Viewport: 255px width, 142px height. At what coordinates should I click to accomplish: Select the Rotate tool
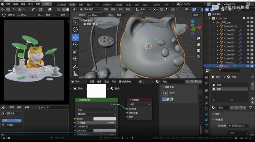click(75, 44)
